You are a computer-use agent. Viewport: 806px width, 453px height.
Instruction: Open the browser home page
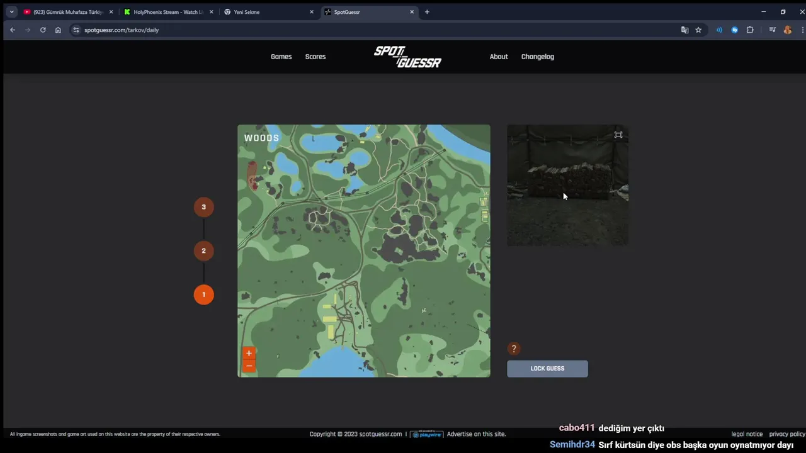(x=58, y=30)
